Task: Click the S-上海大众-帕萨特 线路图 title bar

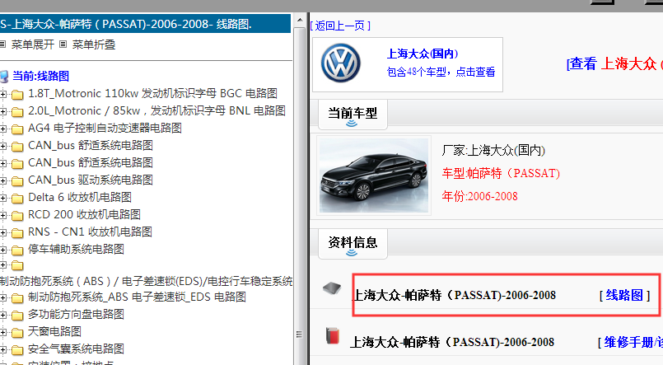Action: pos(146,24)
